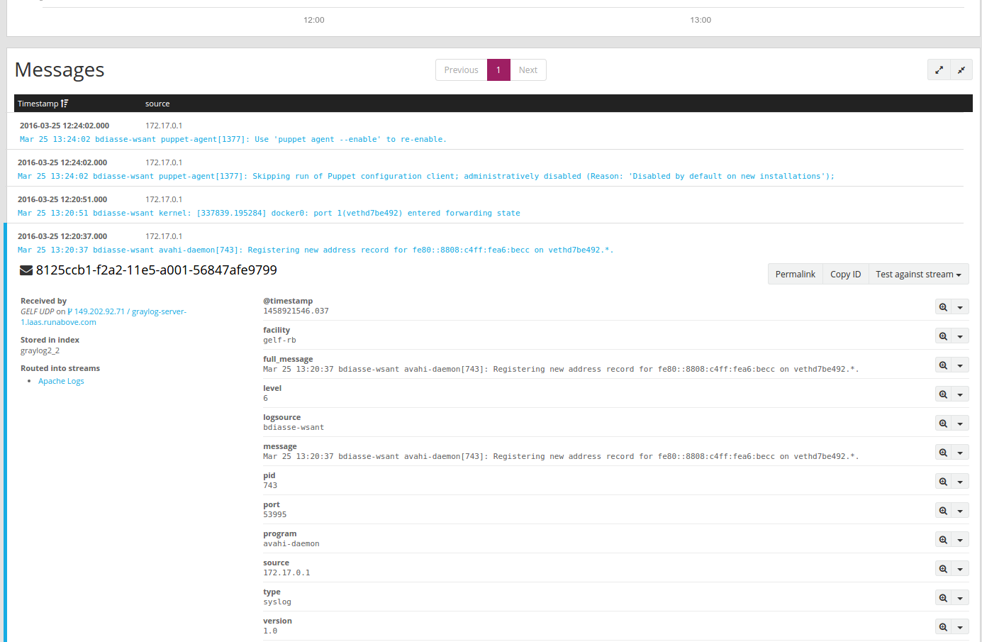Viewport: 982px width, 642px height.
Task: Click the envelope icon beside the message ID
Action: point(26,270)
